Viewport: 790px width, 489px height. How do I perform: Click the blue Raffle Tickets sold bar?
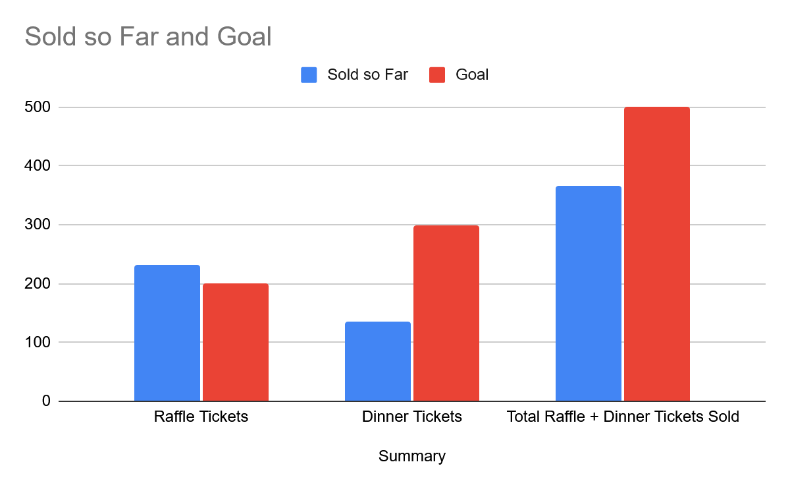click(x=167, y=333)
